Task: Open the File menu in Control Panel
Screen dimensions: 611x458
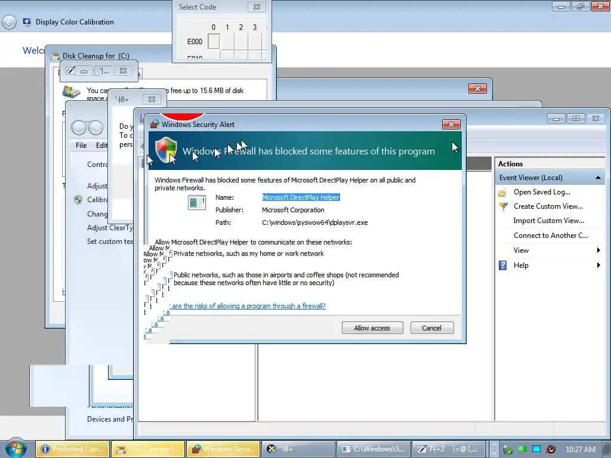Action: pyautogui.click(x=81, y=146)
